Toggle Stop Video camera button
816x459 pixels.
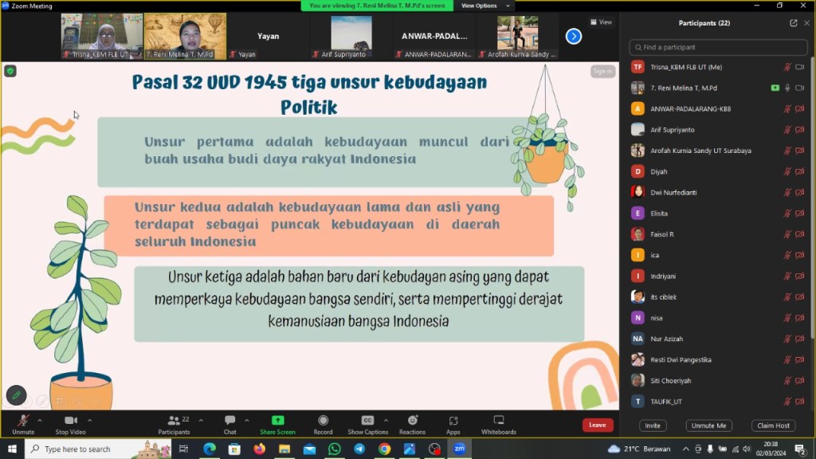(72, 423)
